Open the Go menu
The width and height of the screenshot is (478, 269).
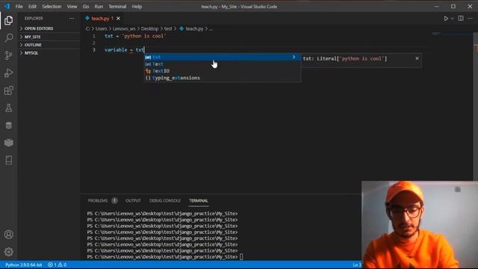click(86, 7)
